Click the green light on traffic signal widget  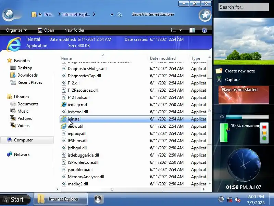click(264, 138)
